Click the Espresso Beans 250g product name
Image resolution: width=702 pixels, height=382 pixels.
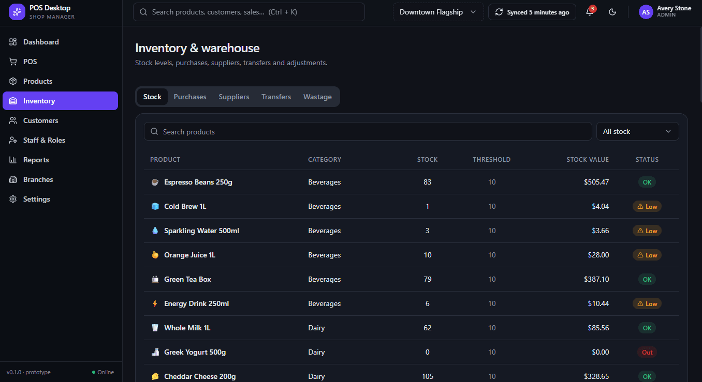(198, 182)
